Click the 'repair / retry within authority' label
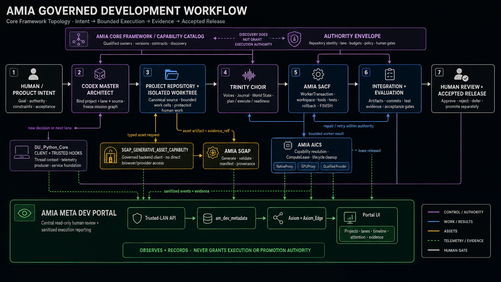Screen dimensions: 501x282 pos(348,126)
